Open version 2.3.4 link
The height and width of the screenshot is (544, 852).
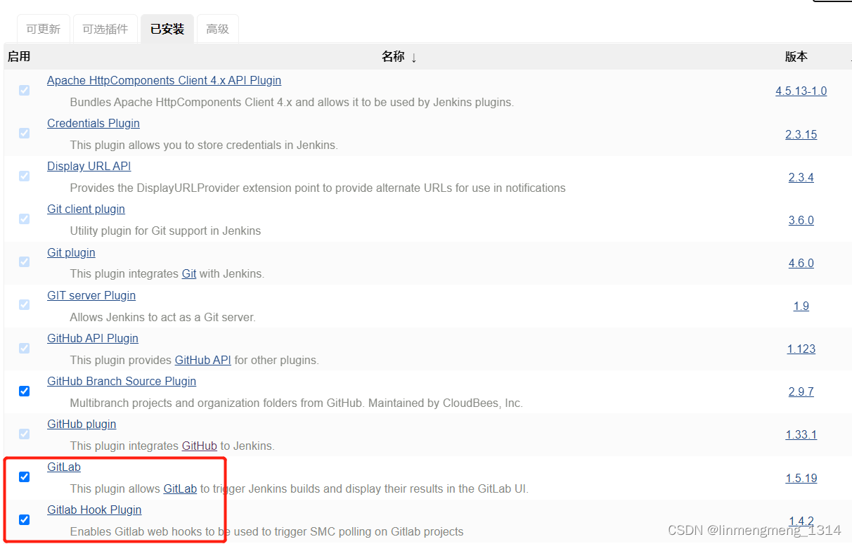point(801,178)
